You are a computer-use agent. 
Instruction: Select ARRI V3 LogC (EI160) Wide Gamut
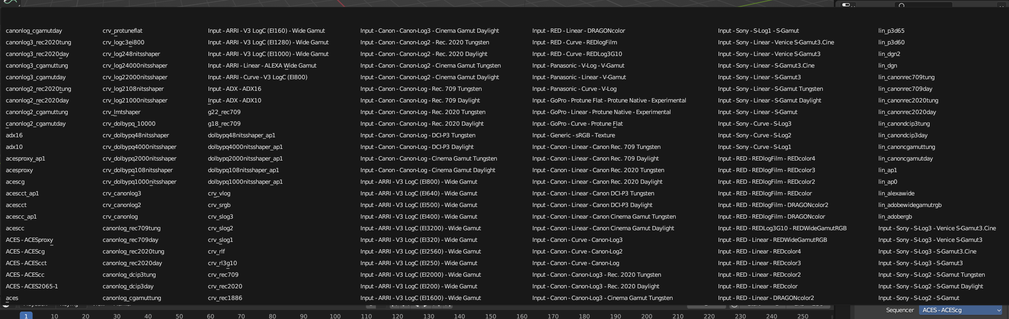[266, 31]
